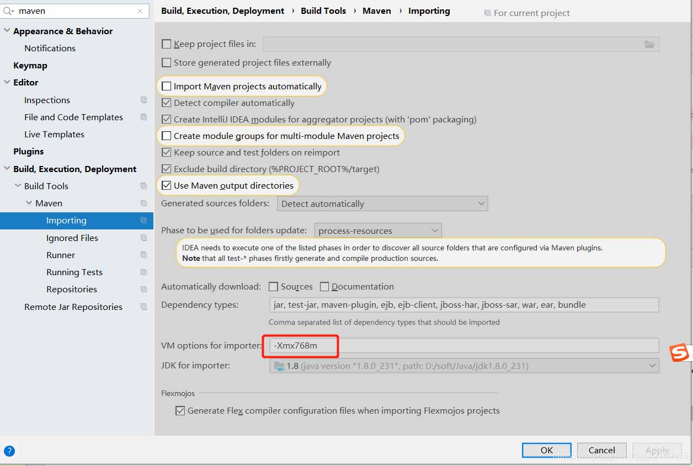Uncheck Keep source and test folders on reimport

pyautogui.click(x=166, y=152)
